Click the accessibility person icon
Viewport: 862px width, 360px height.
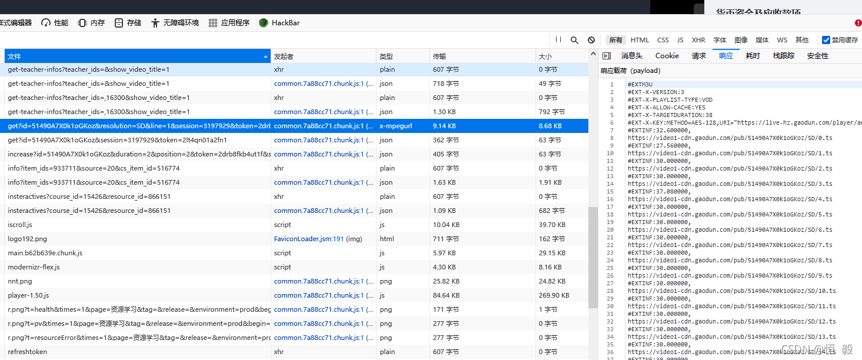click(155, 23)
